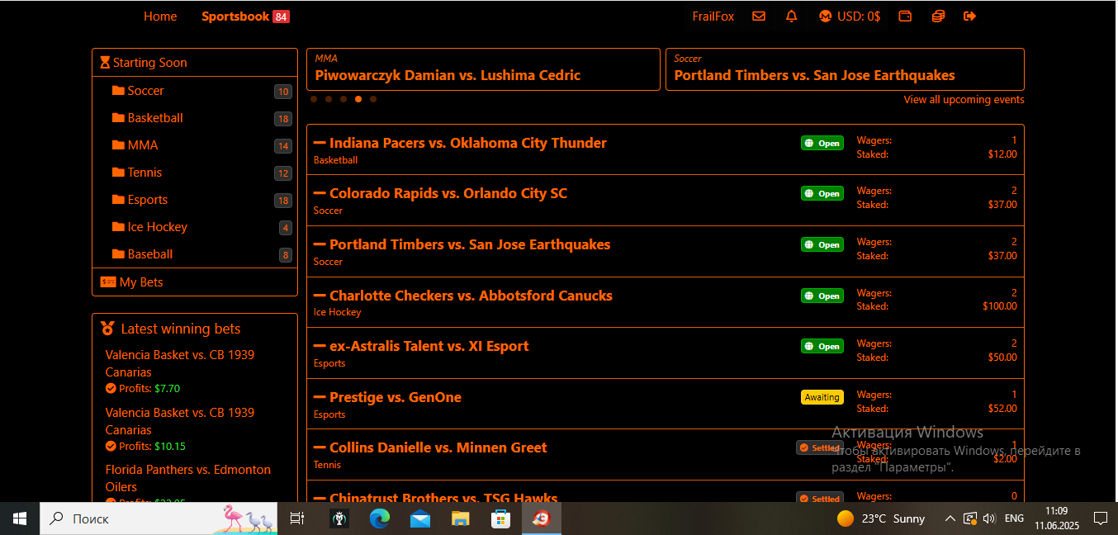Collapse ex-Astralis Talent vs. XI Esport row
1118x535 pixels.
pyautogui.click(x=320, y=346)
